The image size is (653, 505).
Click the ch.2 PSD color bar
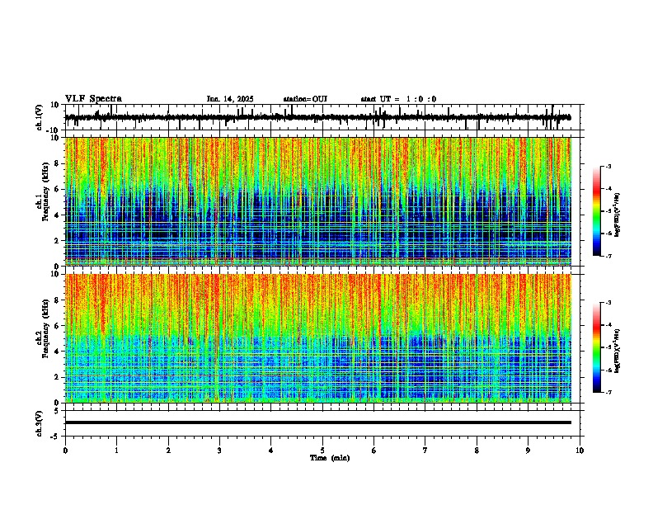[596, 347]
